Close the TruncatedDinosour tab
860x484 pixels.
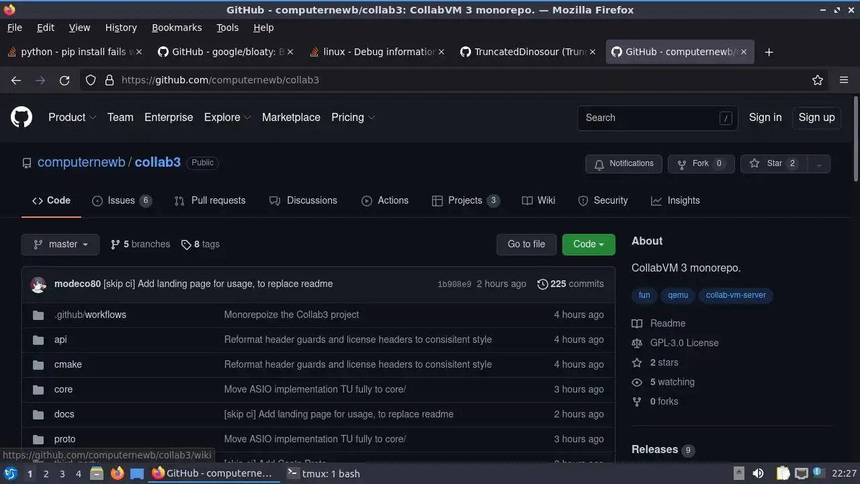593,52
